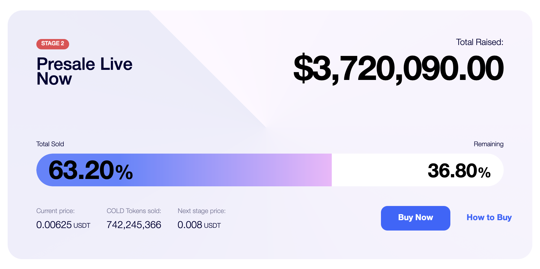Screen dimensions: 540x269
Task: Click the Current price label
Action: click(x=55, y=211)
